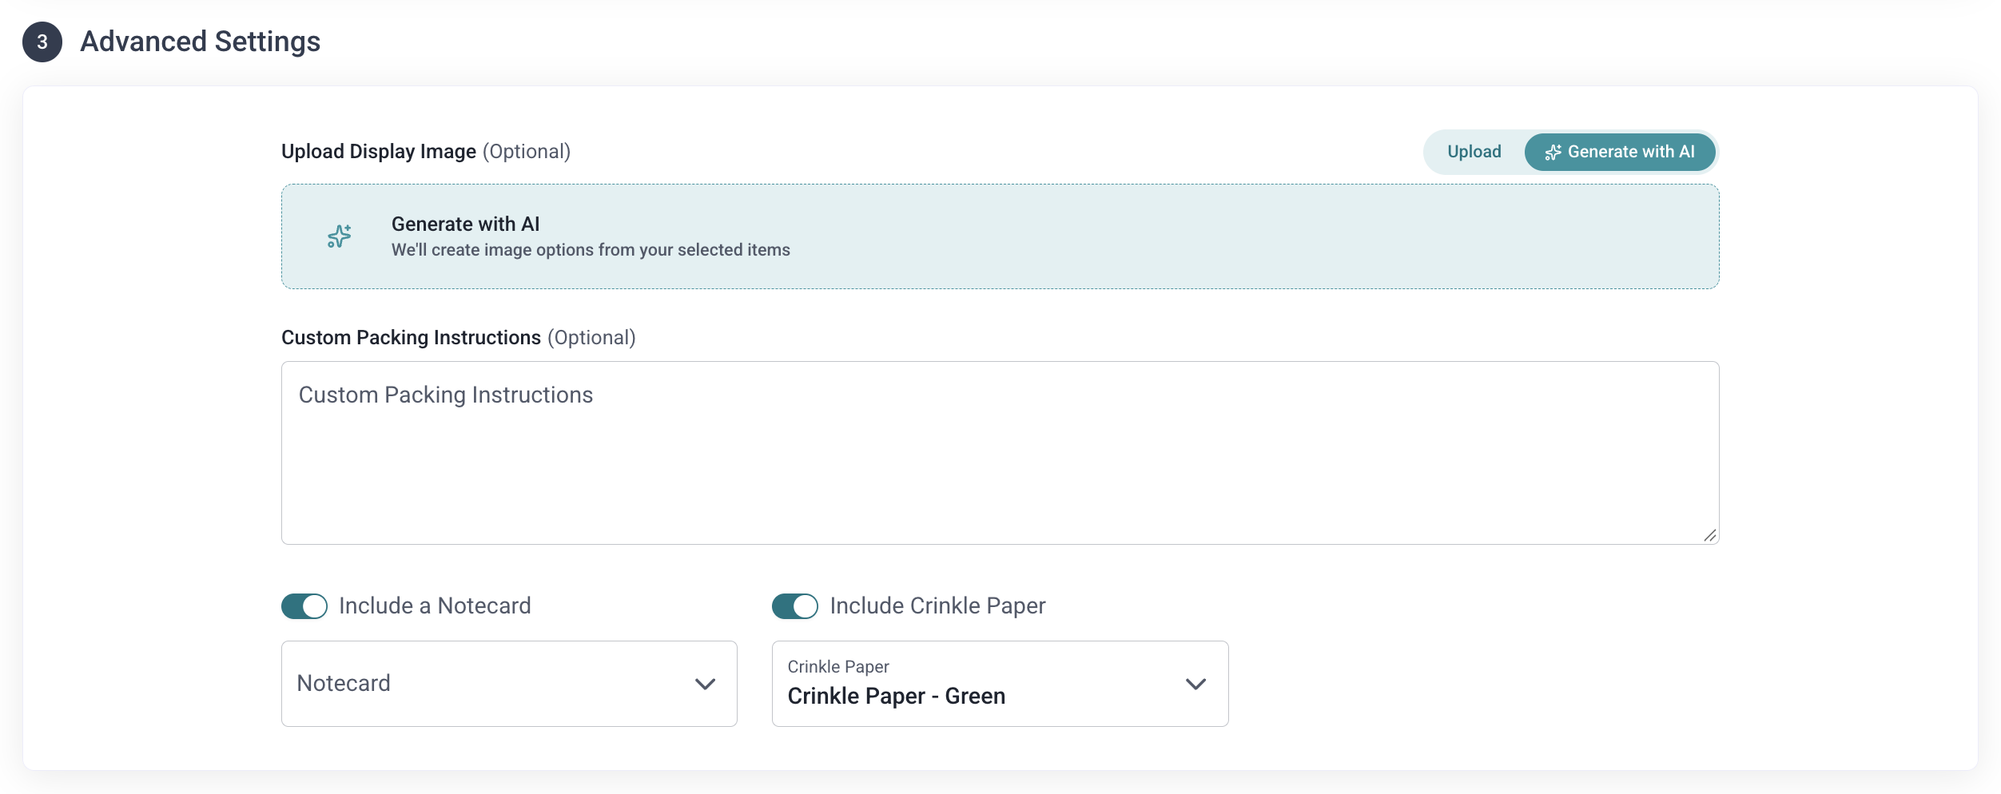Click the Custom Packing Instructions (Optional) label
Viewport: 2001px width, 794px height.
[459, 338]
